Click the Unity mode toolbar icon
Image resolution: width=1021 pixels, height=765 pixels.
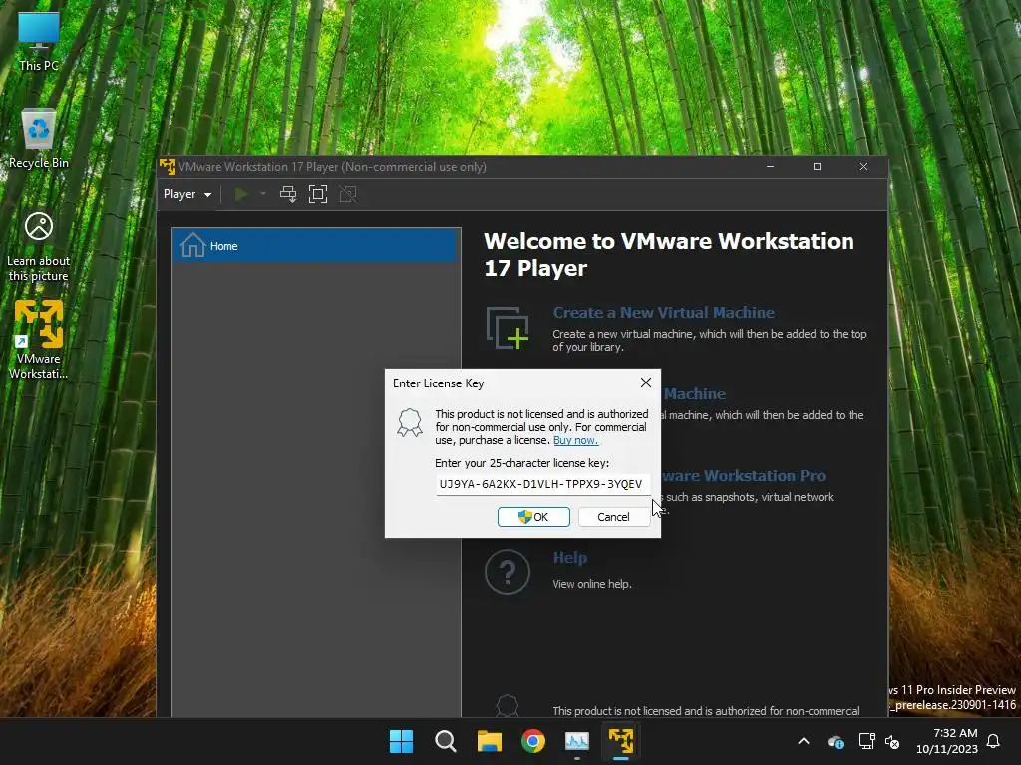click(348, 194)
